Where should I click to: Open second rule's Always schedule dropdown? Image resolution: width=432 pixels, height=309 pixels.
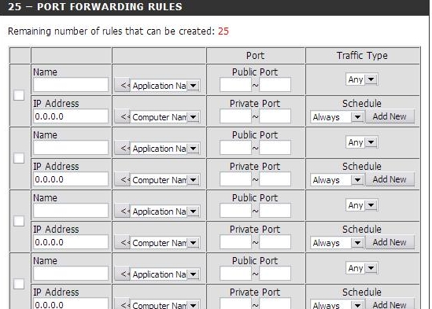(337, 180)
